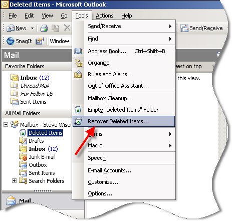Image resolution: width=232 pixels, height=221 pixels.
Task: Expand the Macro submenu
Action: pos(124,145)
